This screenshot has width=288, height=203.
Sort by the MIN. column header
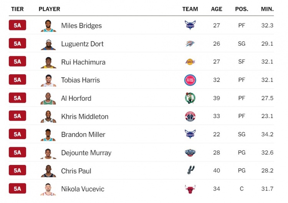pos(267,9)
